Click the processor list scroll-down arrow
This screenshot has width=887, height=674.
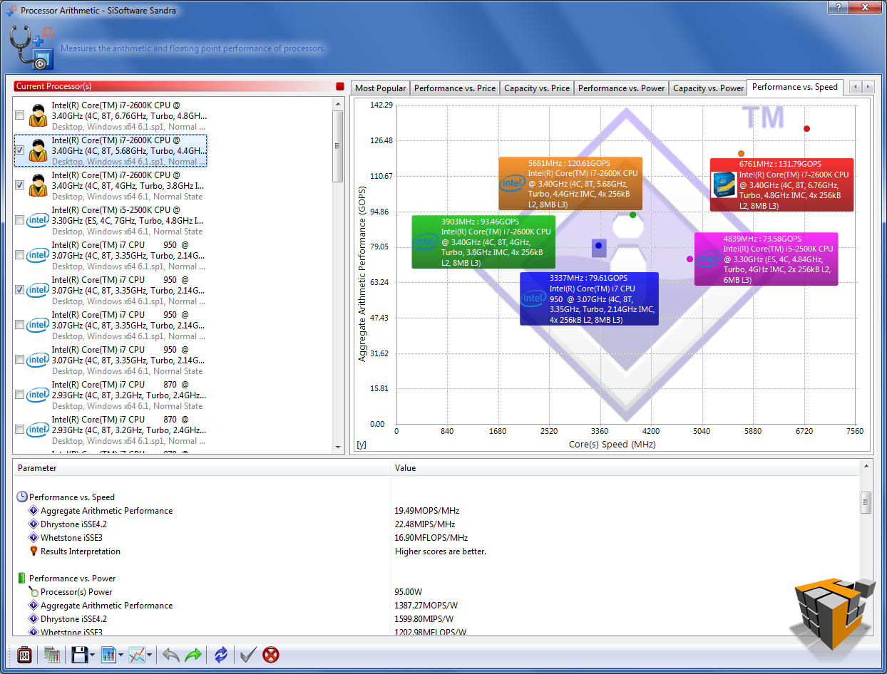(x=338, y=447)
